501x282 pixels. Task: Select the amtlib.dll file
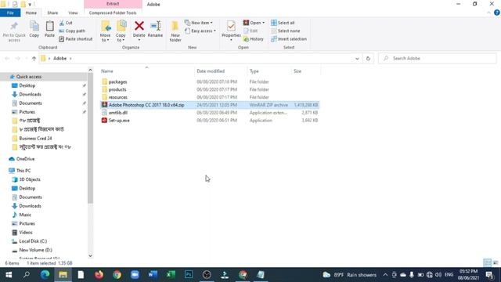pos(118,113)
